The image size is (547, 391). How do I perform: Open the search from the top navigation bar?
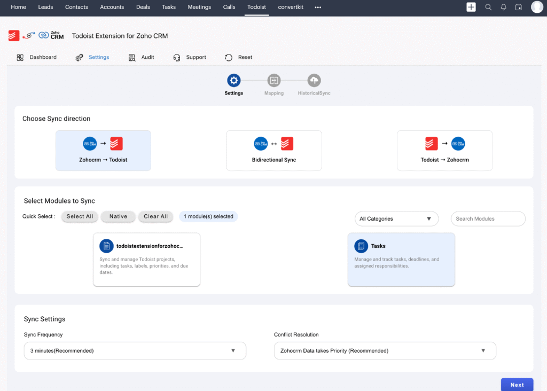488,7
